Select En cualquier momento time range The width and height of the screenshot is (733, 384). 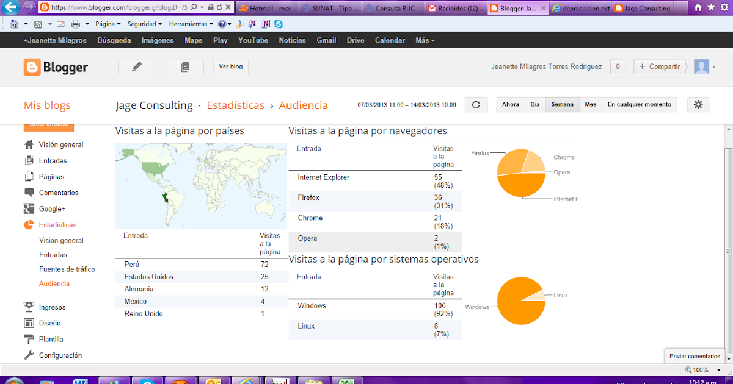(x=639, y=104)
